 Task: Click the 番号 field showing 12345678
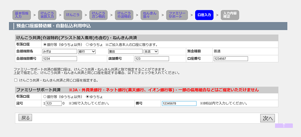tap(179, 103)
